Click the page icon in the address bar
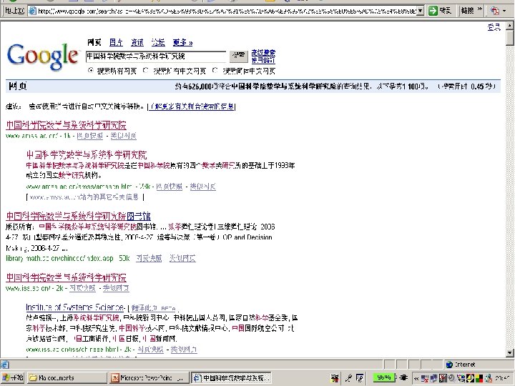 32,11
